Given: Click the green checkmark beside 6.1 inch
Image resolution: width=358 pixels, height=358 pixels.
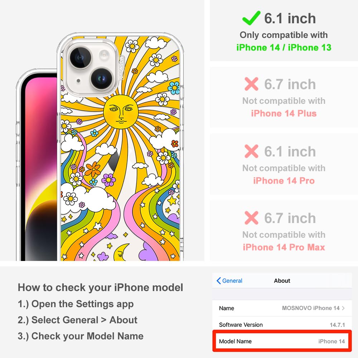Looking at the screenshot, I should (x=251, y=18).
